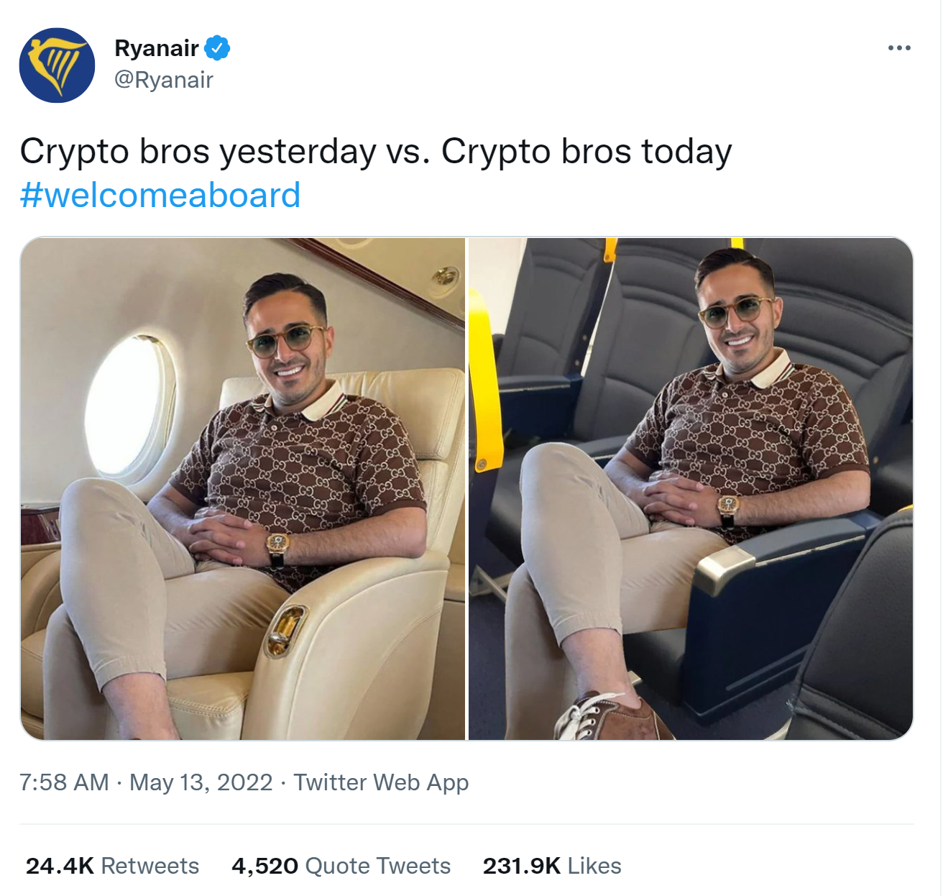Open the left private jet photo
Image resolution: width=943 pixels, height=896 pixels.
[243, 488]
